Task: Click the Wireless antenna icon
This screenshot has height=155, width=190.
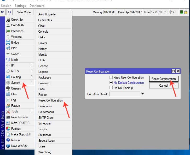Action: point(8,37)
